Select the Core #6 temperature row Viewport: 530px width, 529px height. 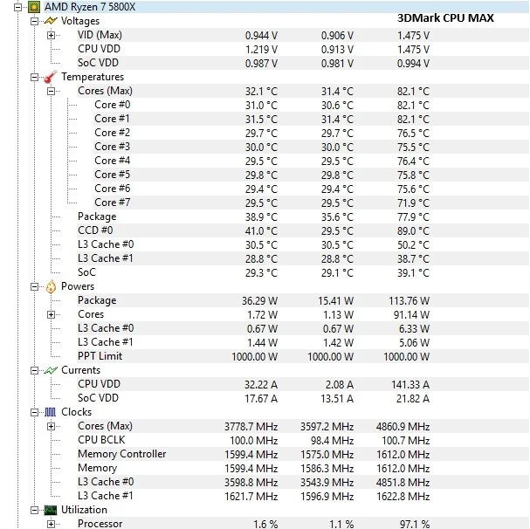click(x=312, y=189)
